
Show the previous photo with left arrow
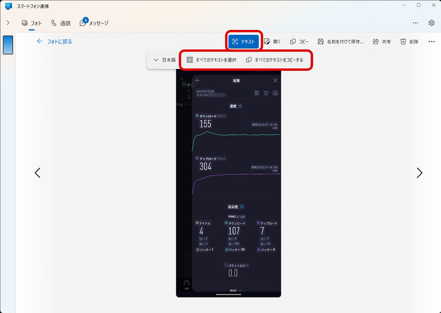[x=37, y=173]
